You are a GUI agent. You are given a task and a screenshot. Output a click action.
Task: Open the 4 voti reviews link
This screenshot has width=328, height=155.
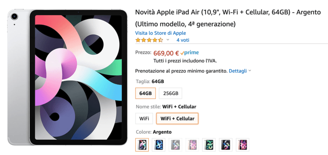183,40
